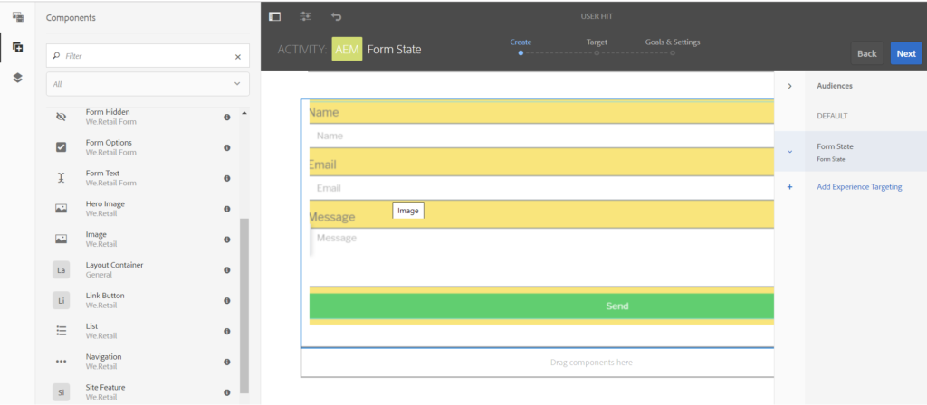Show info for Site Feature component
The width and height of the screenshot is (927, 405).
click(x=227, y=392)
